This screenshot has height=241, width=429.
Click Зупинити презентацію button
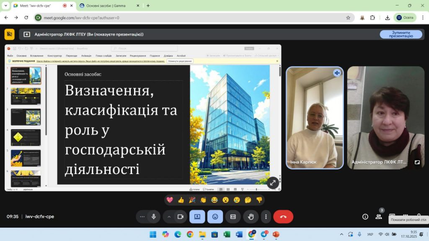click(401, 34)
